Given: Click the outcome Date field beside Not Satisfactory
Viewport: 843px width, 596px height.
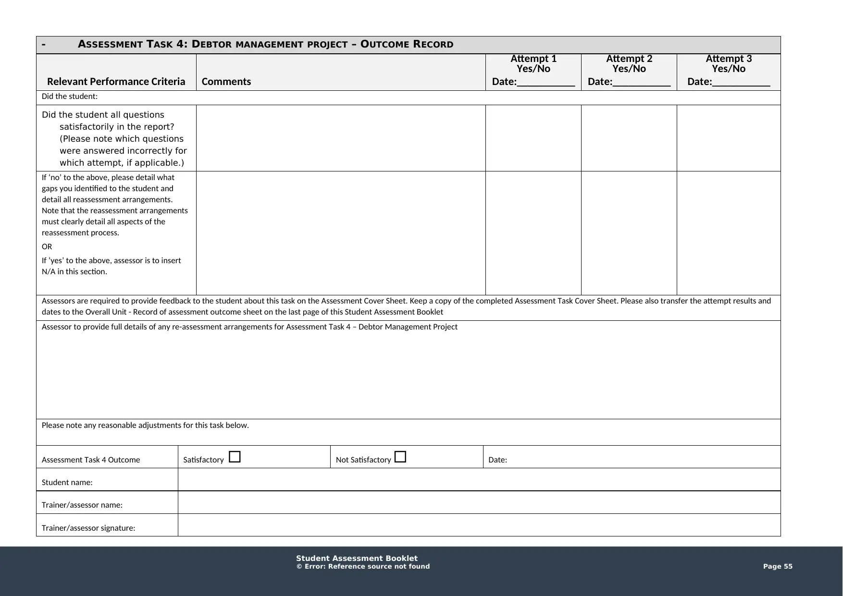Looking at the screenshot, I should coord(632,457).
